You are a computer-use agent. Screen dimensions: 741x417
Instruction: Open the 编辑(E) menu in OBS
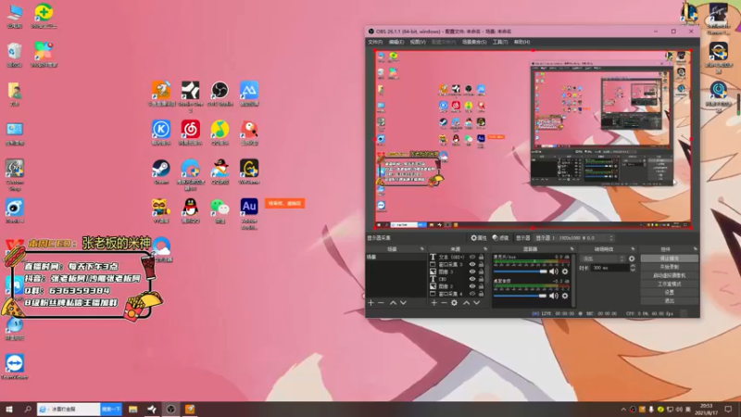[x=396, y=42]
